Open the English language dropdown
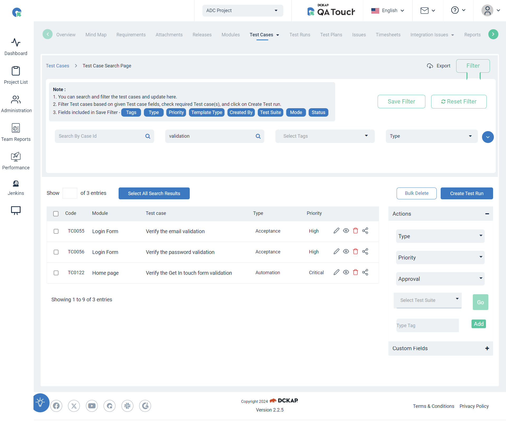The image size is (506, 426). coord(388,11)
